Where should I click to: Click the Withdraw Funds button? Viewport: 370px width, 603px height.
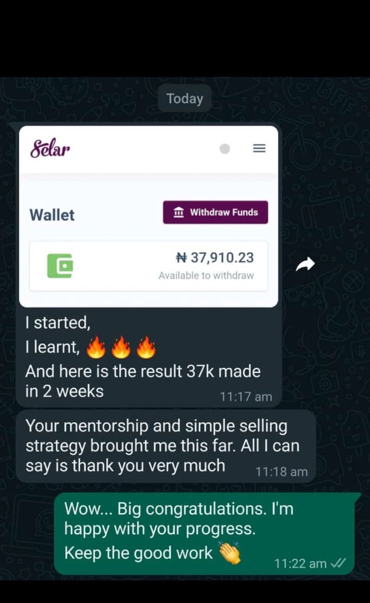pos(215,212)
